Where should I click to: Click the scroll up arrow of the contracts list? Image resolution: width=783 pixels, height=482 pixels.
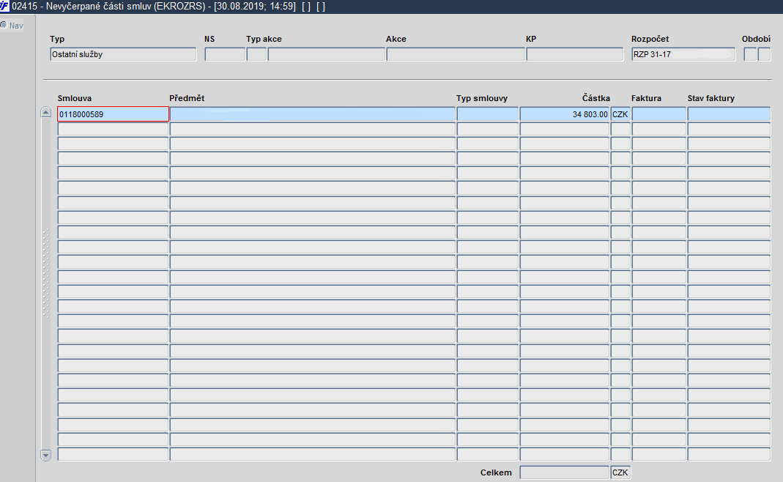[x=46, y=112]
